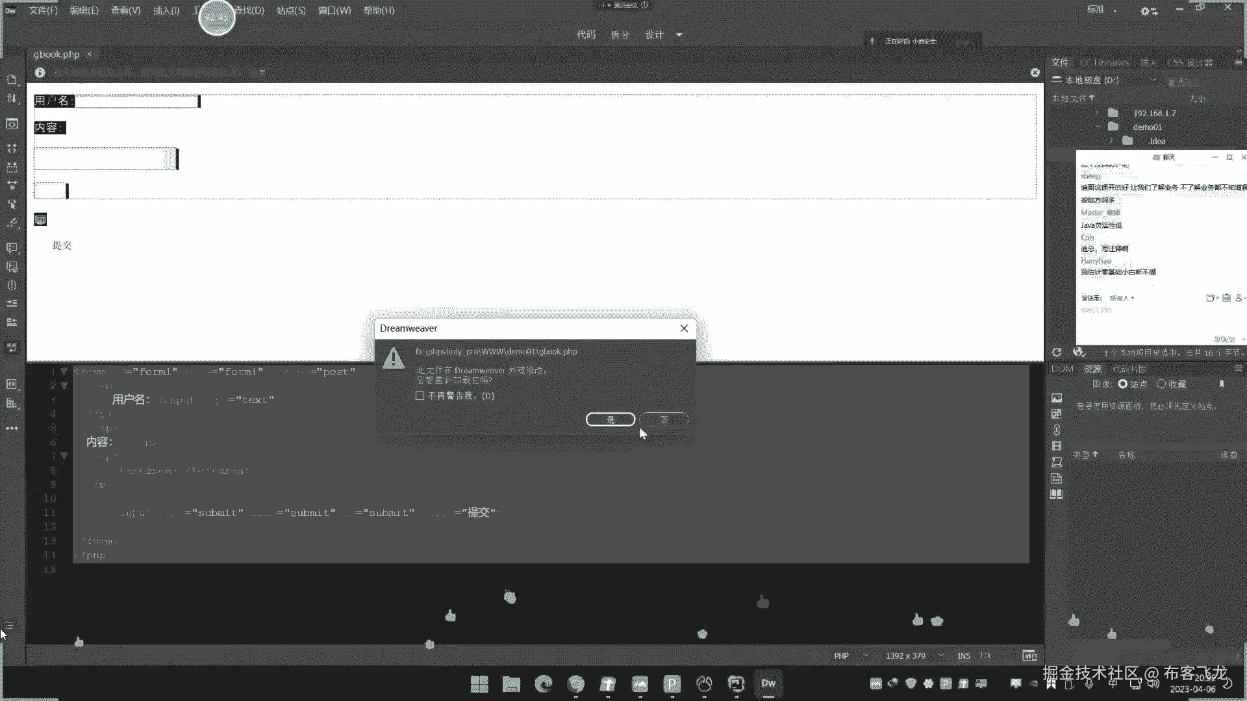Click the info icon in document bar
The image size is (1247, 701).
40,73
